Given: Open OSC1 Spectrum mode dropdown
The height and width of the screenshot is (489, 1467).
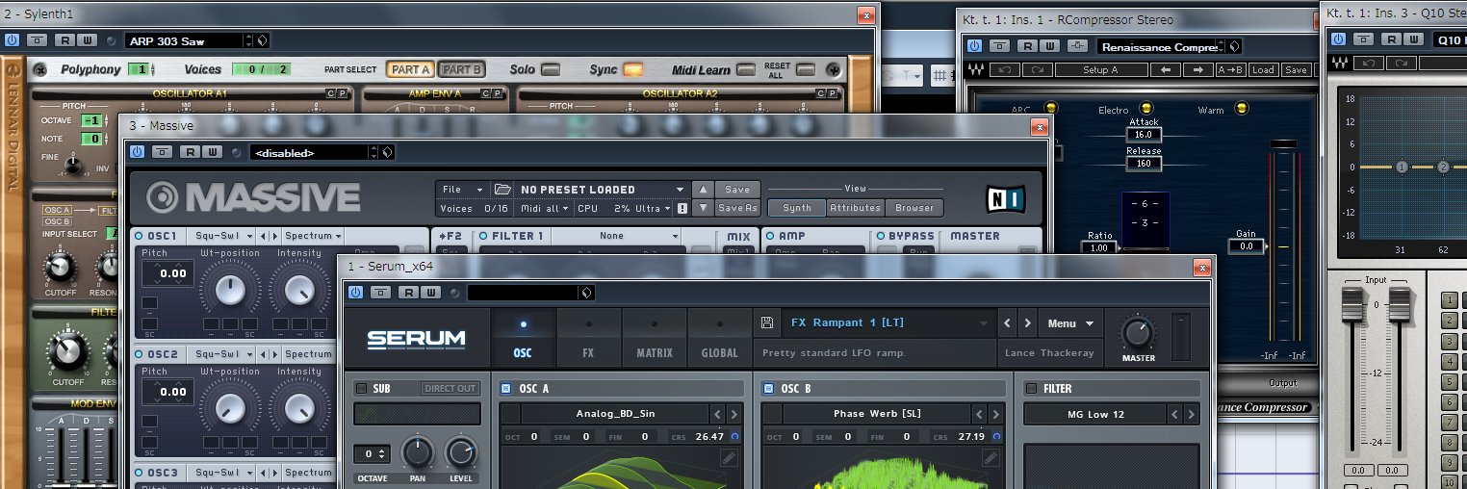Looking at the screenshot, I should point(313,236).
